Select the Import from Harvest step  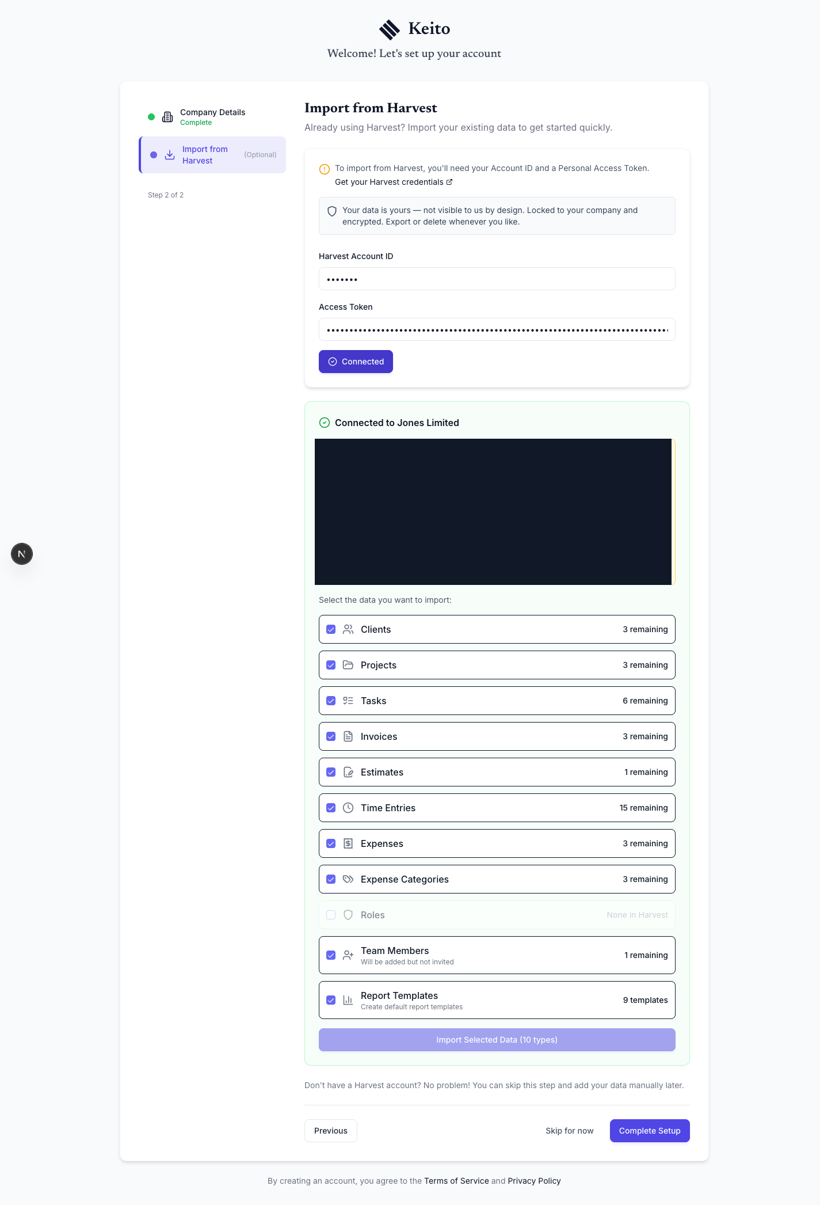coord(212,155)
